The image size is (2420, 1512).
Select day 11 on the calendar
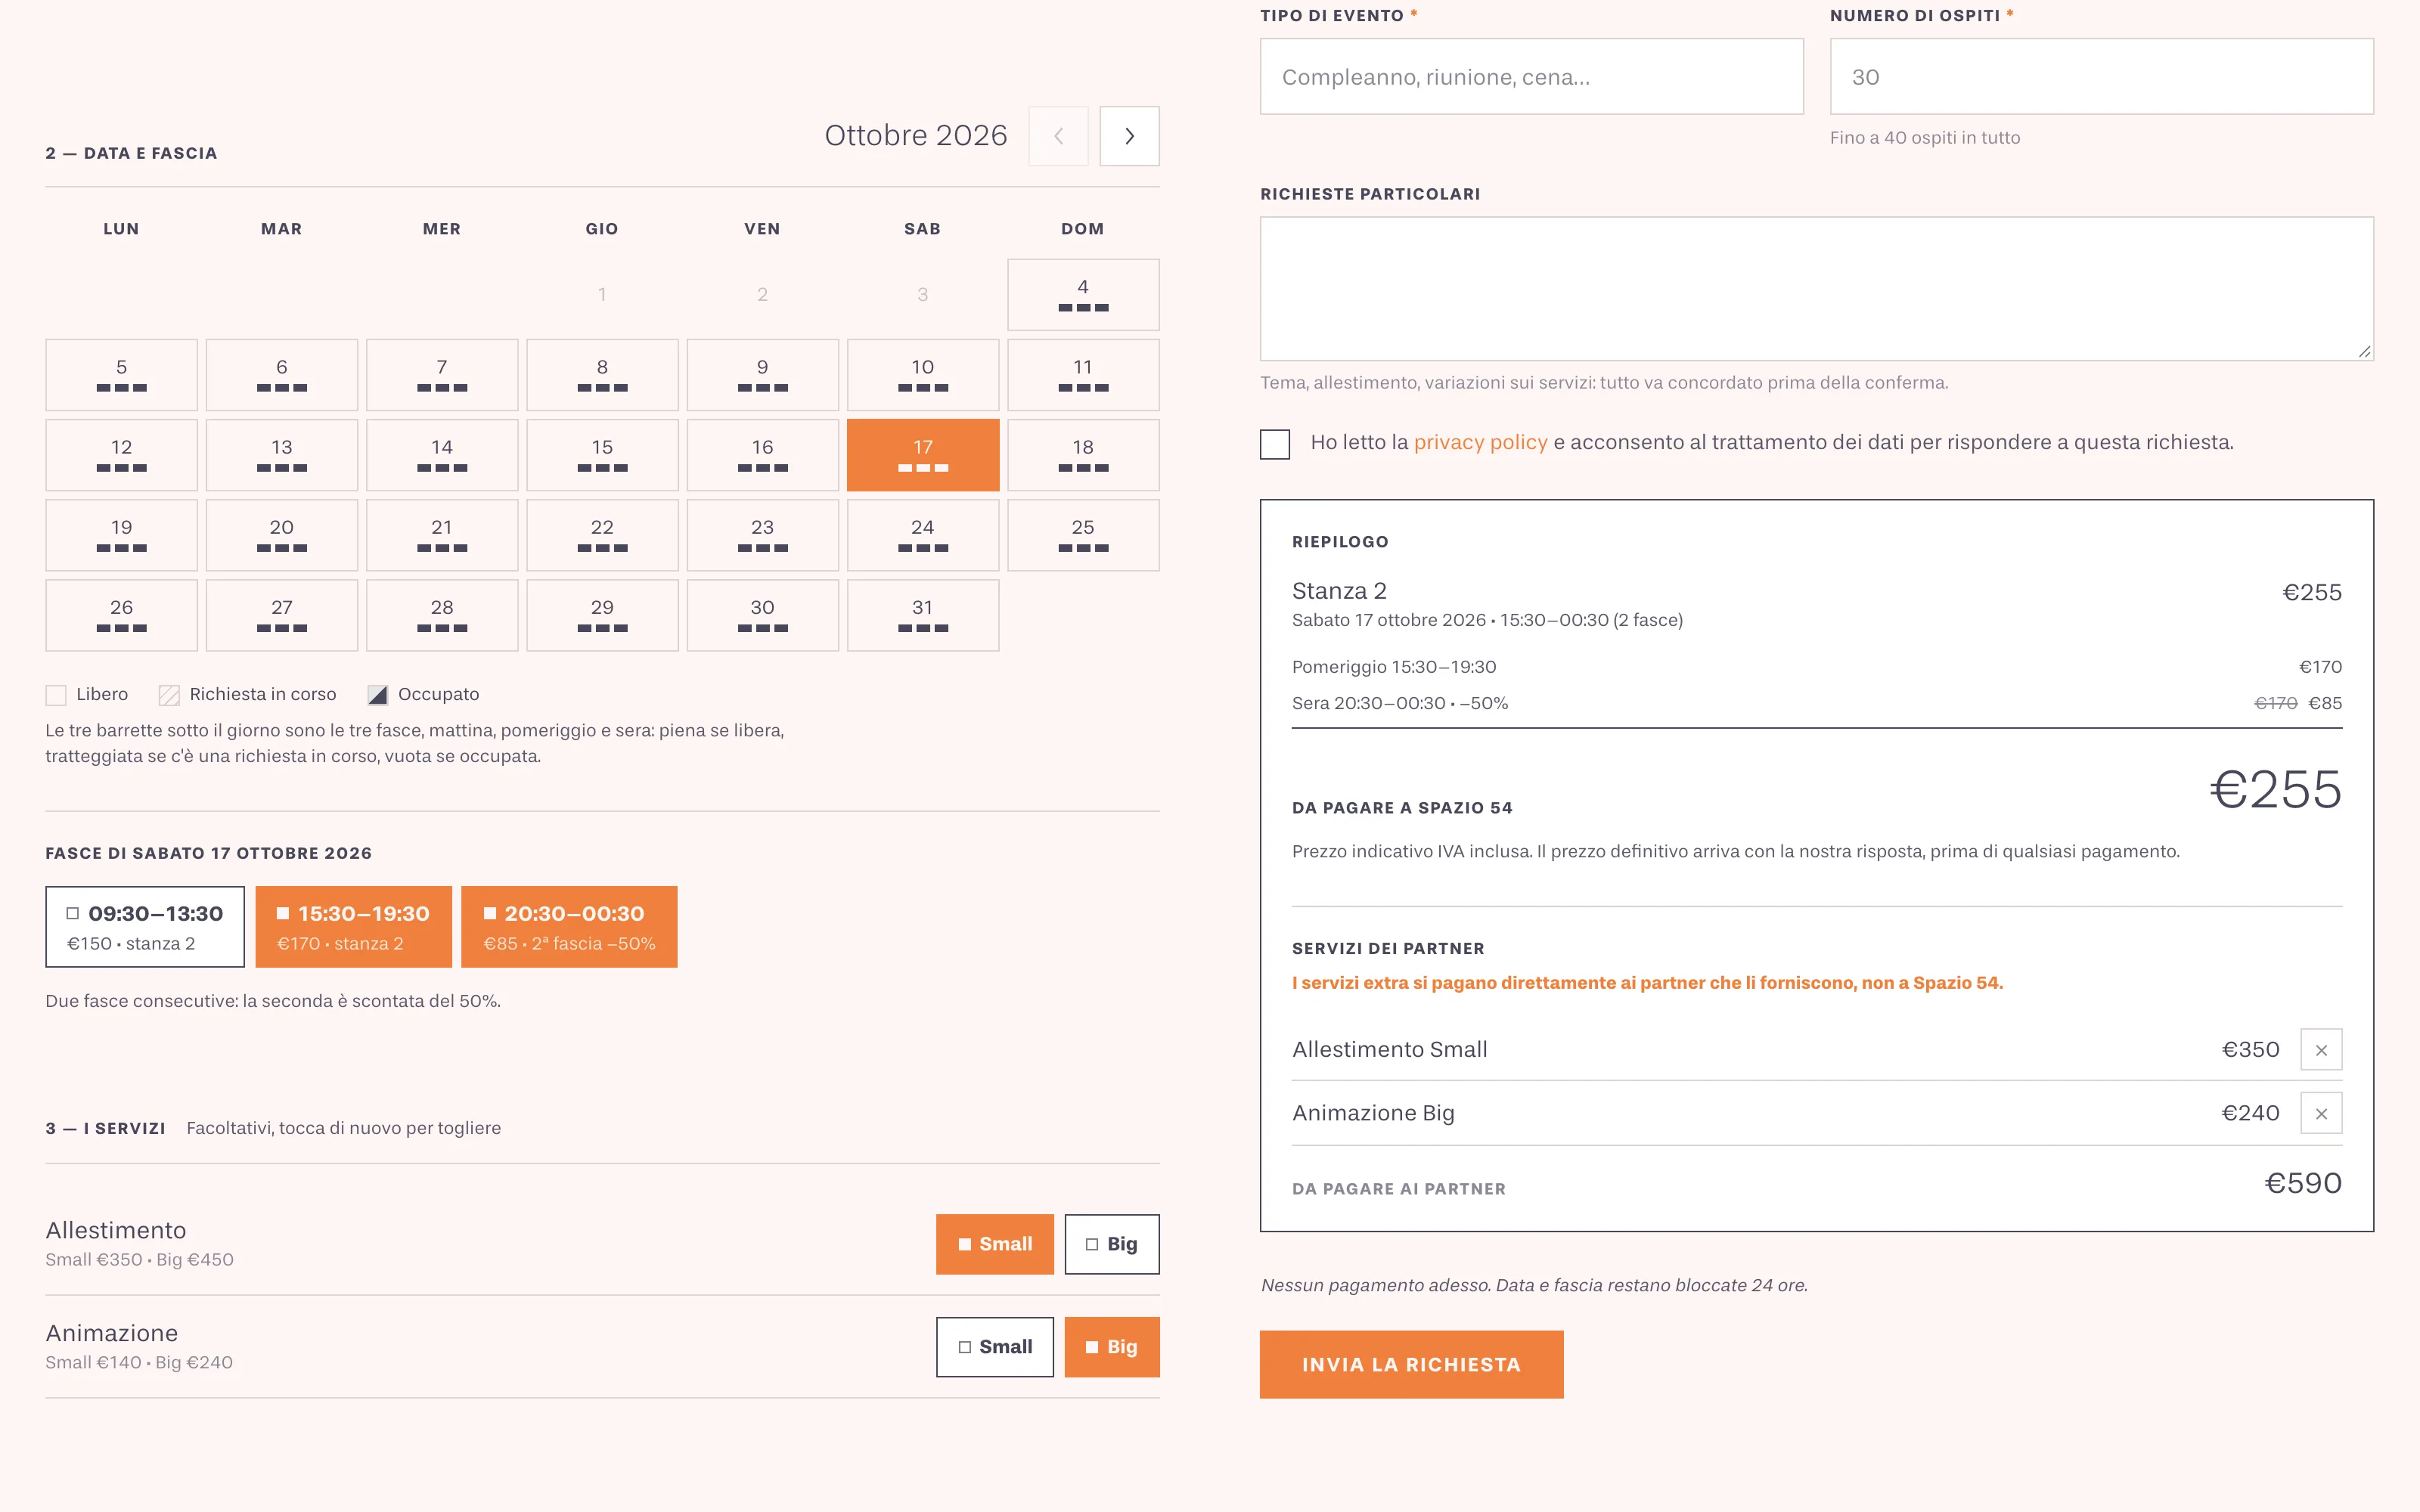[1083, 375]
